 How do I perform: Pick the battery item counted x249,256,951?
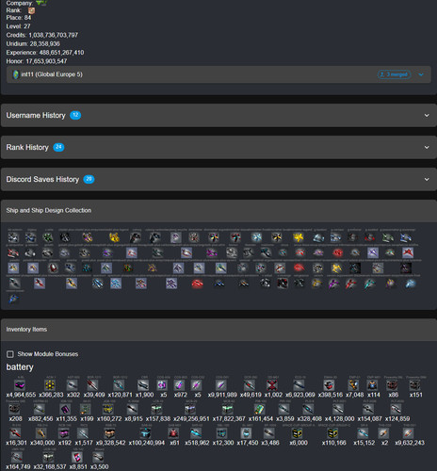[190, 409]
